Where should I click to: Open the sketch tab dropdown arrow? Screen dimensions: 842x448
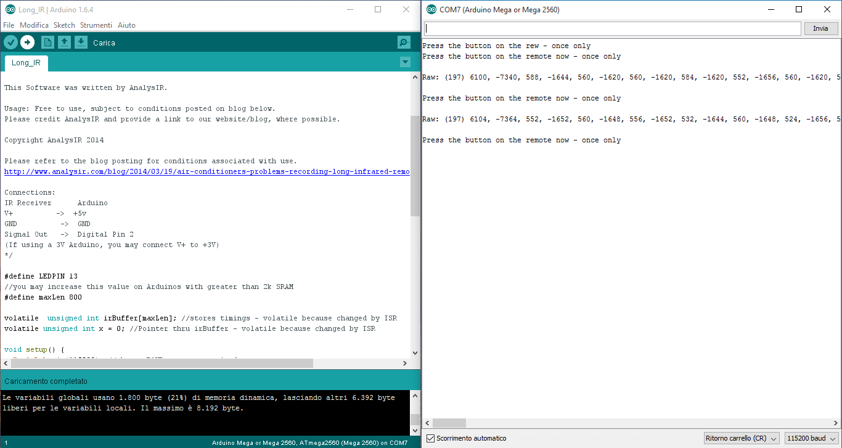(405, 62)
